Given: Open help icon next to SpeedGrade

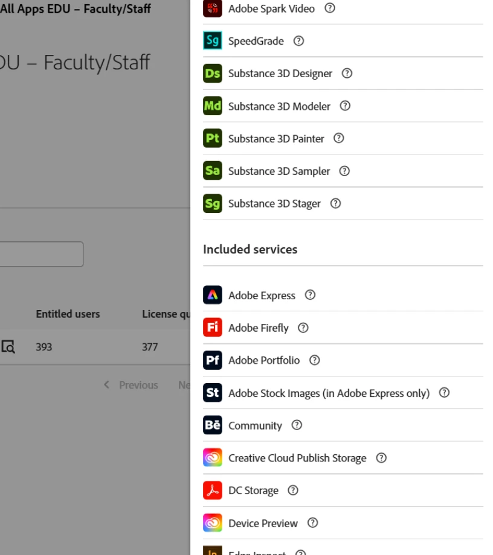Looking at the screenshot, I should click(x=299, y=40).
